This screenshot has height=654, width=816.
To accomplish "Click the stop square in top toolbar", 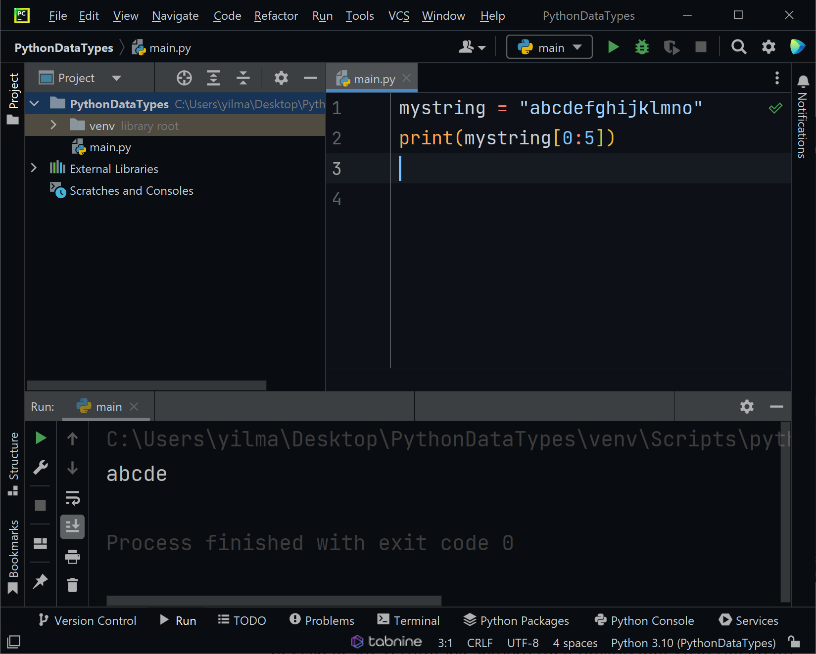I will [x=701, y=47].
